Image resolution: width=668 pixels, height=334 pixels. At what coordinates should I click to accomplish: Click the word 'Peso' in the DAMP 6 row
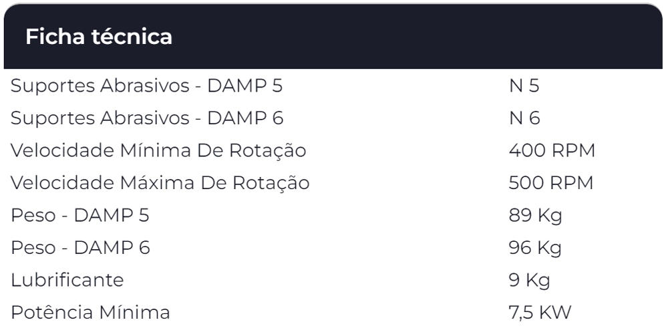coord(31,248)
